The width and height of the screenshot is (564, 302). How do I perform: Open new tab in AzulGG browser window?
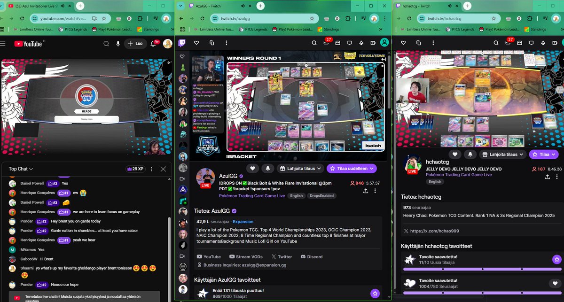(x=260, y=6)
